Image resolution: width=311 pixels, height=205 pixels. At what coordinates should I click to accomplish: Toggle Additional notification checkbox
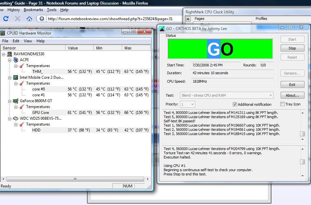click(235, 104)
